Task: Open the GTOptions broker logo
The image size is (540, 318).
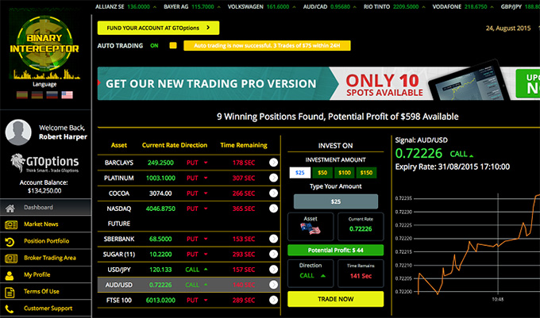Action: click(x=44, y=163)
